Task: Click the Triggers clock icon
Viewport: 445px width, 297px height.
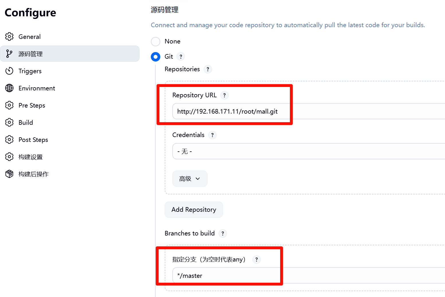Action: click(x=9, y=71)
